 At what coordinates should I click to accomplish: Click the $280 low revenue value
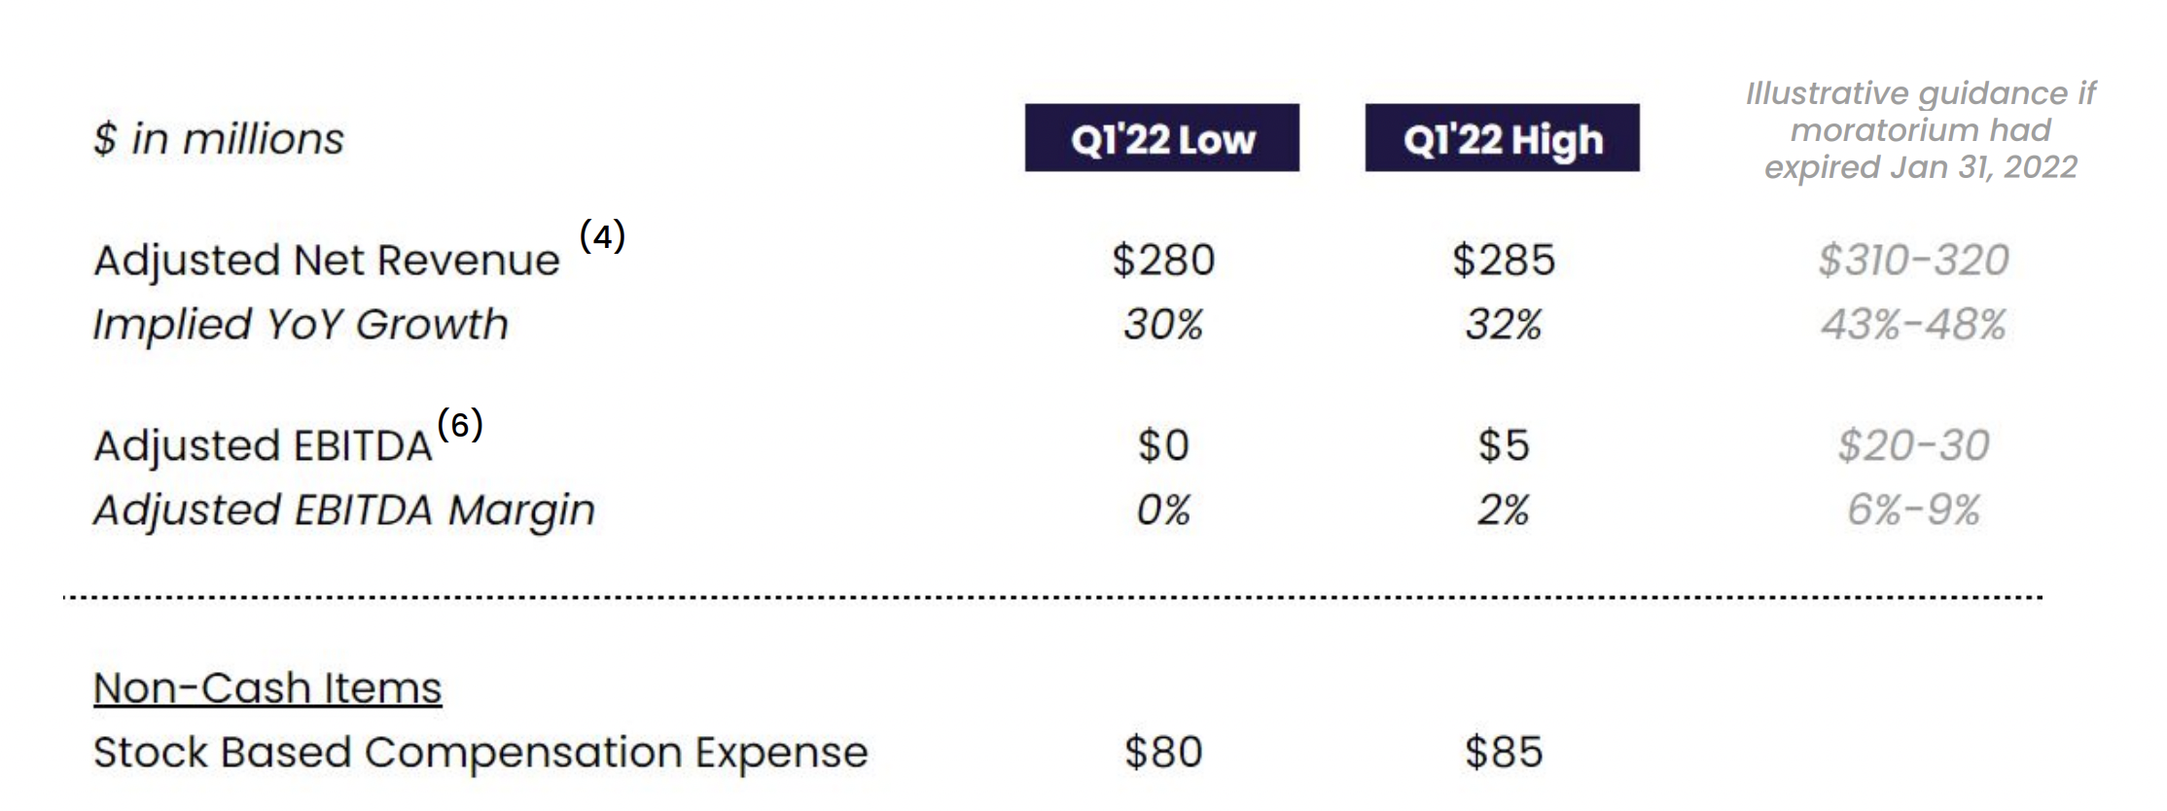1163,261
